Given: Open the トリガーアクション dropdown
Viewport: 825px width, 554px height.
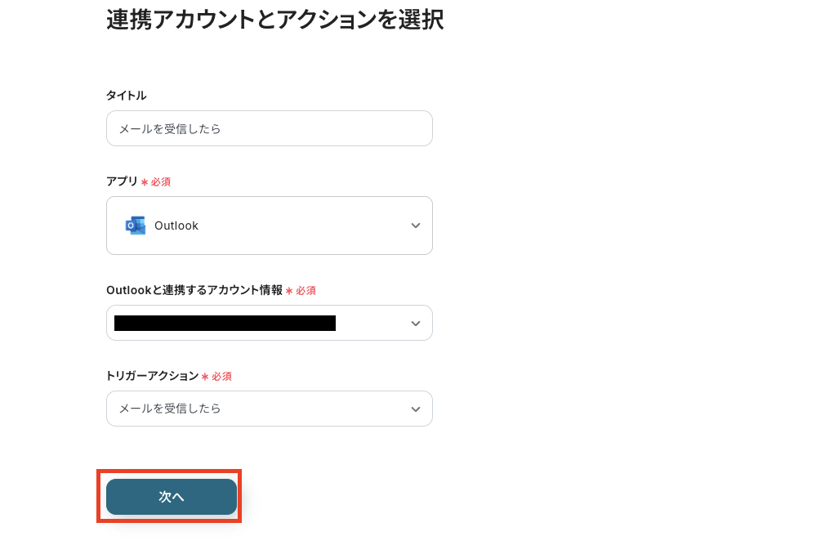Looking at the screenshot, I should 270,409.
